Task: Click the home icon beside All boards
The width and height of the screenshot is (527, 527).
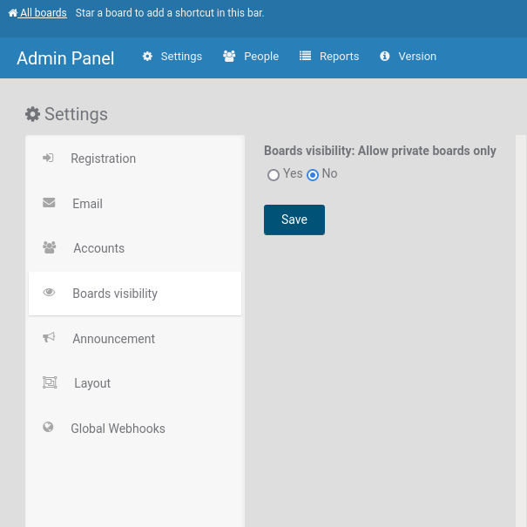Action: 12,13
